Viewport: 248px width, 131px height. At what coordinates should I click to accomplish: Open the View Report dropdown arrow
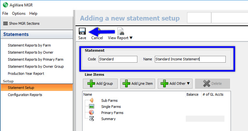click(x=131, y=38)
